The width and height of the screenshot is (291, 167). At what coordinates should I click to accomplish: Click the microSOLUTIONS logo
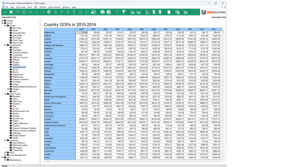(214, 12)
